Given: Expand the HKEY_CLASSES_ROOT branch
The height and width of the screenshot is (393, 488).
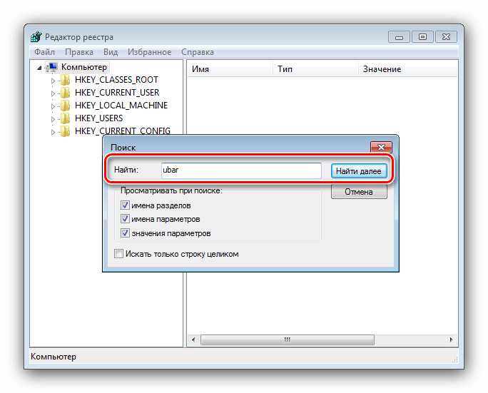Looking at the screenshot, I should coord(53,81).
